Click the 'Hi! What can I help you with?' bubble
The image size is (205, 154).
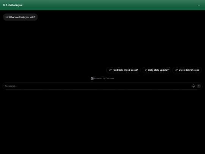coord(20,17)
